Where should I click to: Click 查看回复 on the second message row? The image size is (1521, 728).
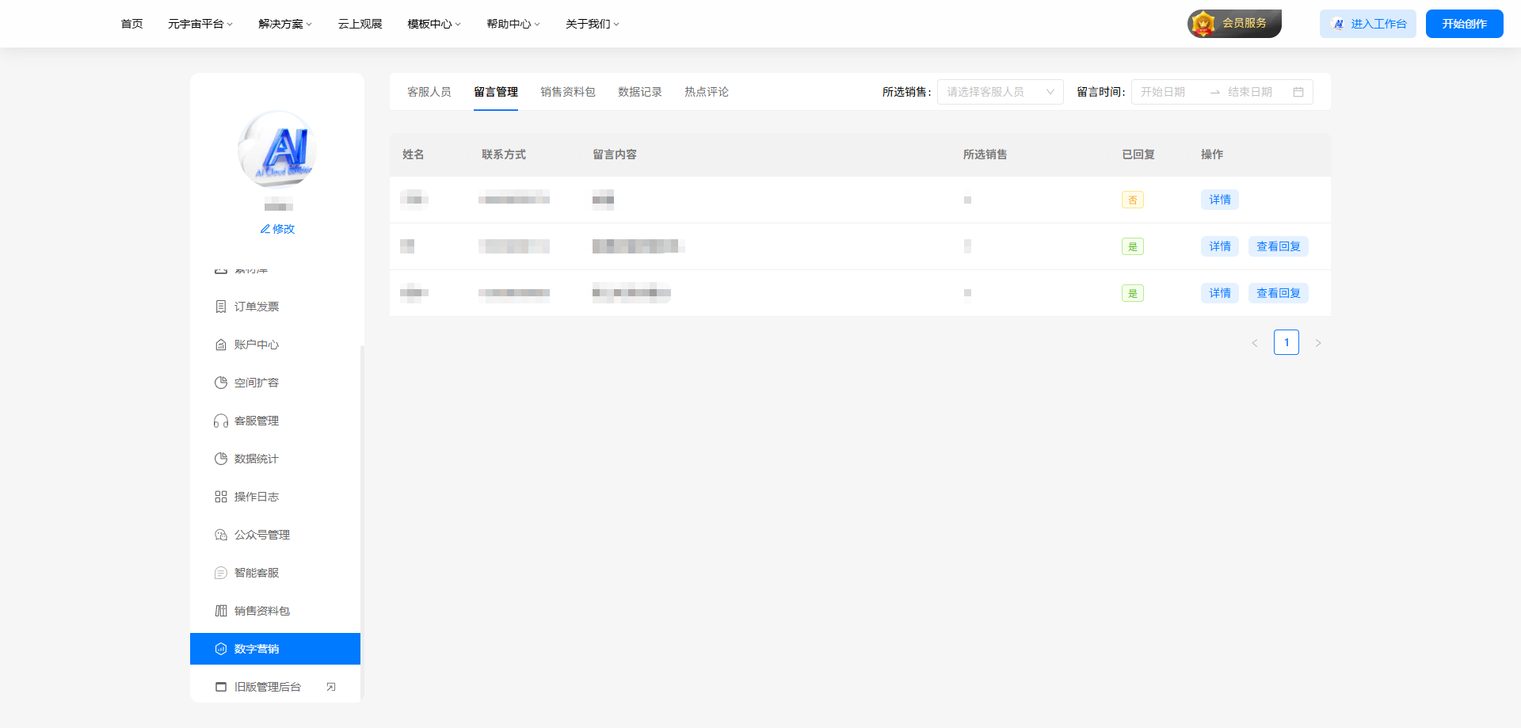click(x=1278, y=246)
